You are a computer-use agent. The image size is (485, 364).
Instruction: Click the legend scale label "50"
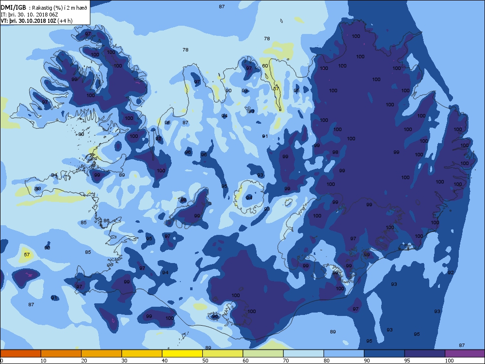[x=205, y=361]
